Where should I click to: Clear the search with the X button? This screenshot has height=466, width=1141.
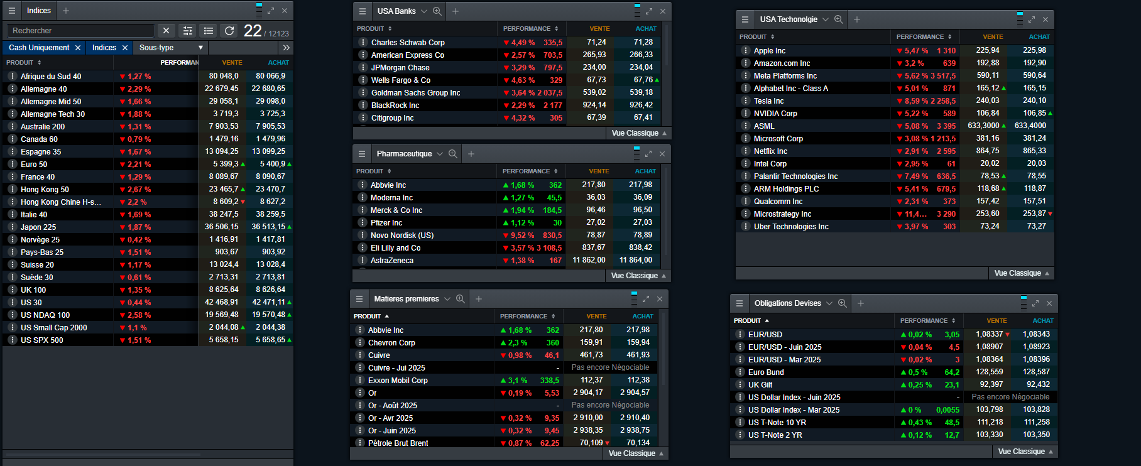point(166,30)
